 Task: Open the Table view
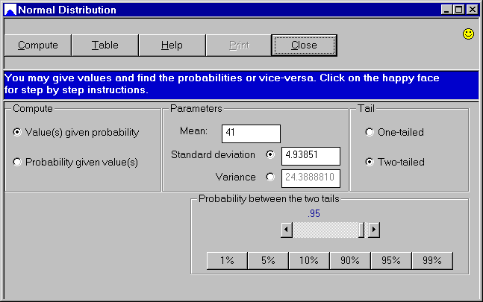pos(105,45)
